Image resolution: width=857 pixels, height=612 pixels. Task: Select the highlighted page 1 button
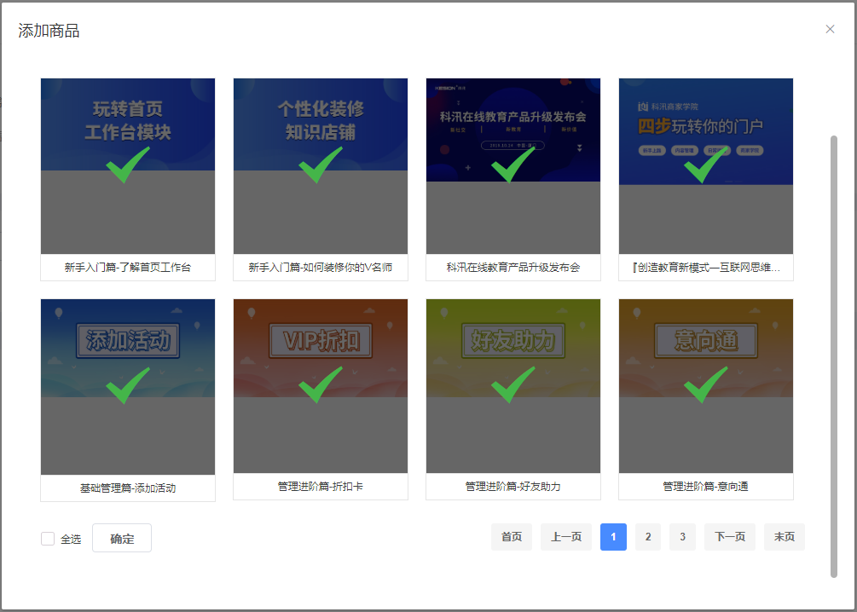pyautogui.click(x=613, y=537)
